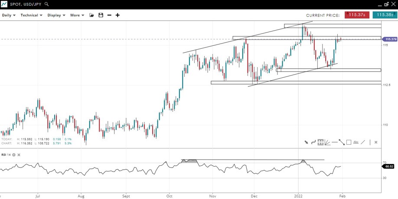The image size is (398, 199).
Task: Select the rectangle drawing tool
Action: pyautogui.click(x=349, y=142)
